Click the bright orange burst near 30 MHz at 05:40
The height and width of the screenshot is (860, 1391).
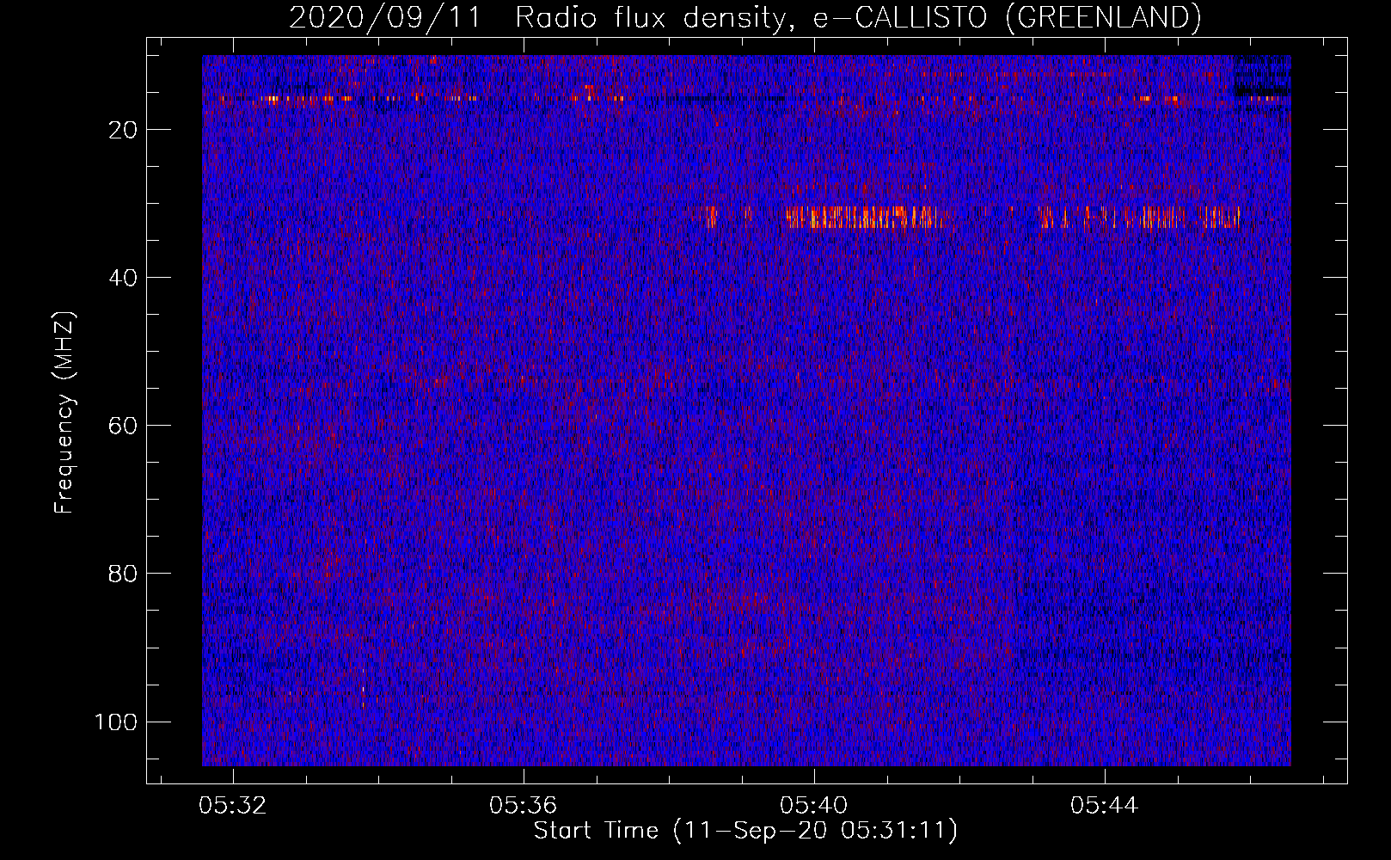(x=864, y=218)
